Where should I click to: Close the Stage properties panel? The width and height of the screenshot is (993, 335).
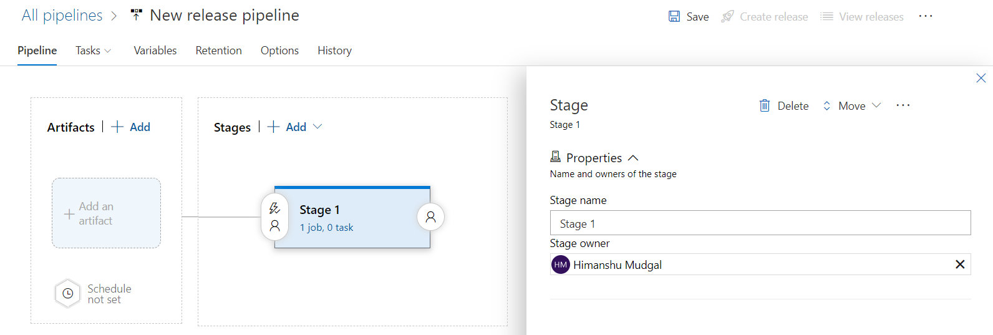point(981,78)
